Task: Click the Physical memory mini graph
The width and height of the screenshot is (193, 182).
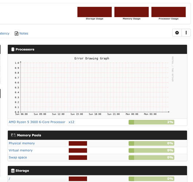Action: 78,143
